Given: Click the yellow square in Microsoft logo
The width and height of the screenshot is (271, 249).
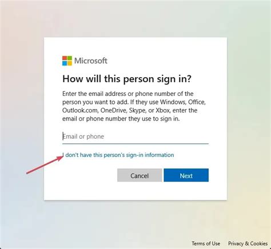Looking at the screenshot, I should [x=70, y=63].
